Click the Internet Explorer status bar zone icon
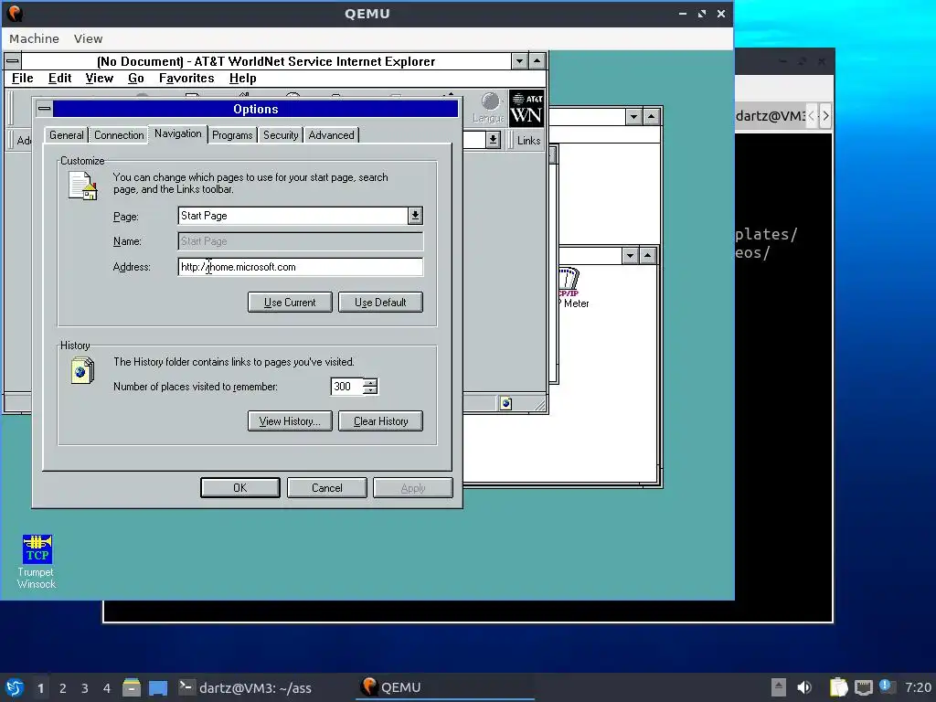This screenshot has width=936, height=702. tap(505, 403)
